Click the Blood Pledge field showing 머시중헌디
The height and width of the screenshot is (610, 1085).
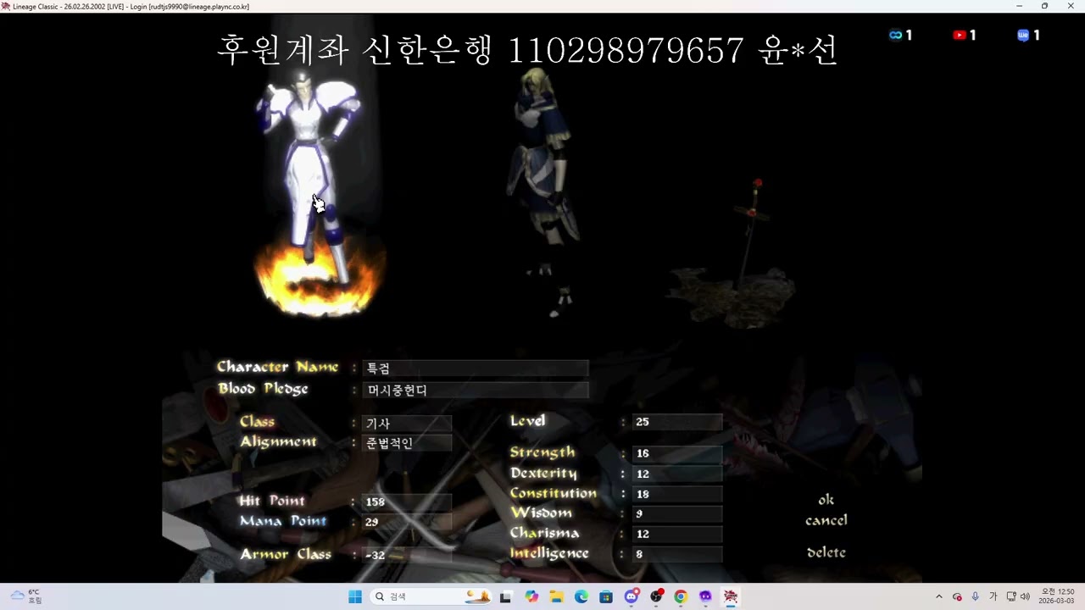click(475, 391)
